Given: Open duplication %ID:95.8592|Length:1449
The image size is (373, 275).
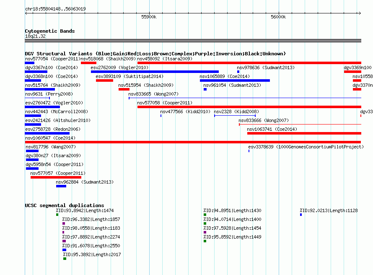Looking at the screenshot, I should pyautogui.click(x=232, y=237).
